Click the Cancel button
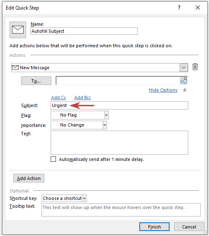This screenshot has width=209, height=236. click(189, 227)
